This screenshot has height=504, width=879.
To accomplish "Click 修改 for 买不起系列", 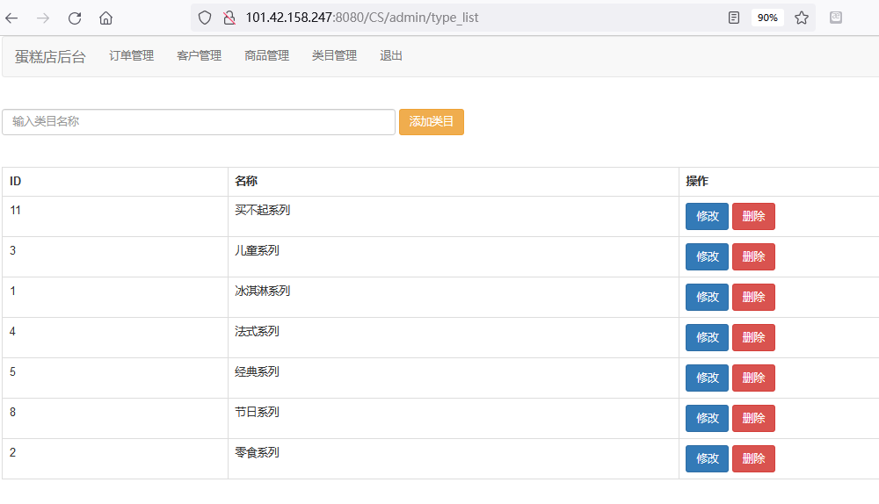I will (707, 217).
